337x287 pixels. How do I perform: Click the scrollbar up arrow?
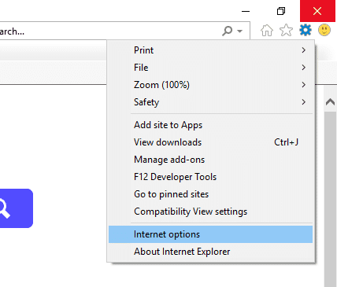(x=330, y=102)
